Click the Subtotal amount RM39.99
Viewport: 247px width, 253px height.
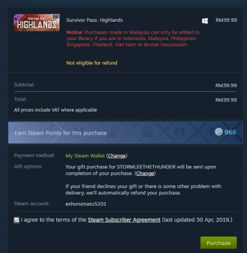click(226, 85)
